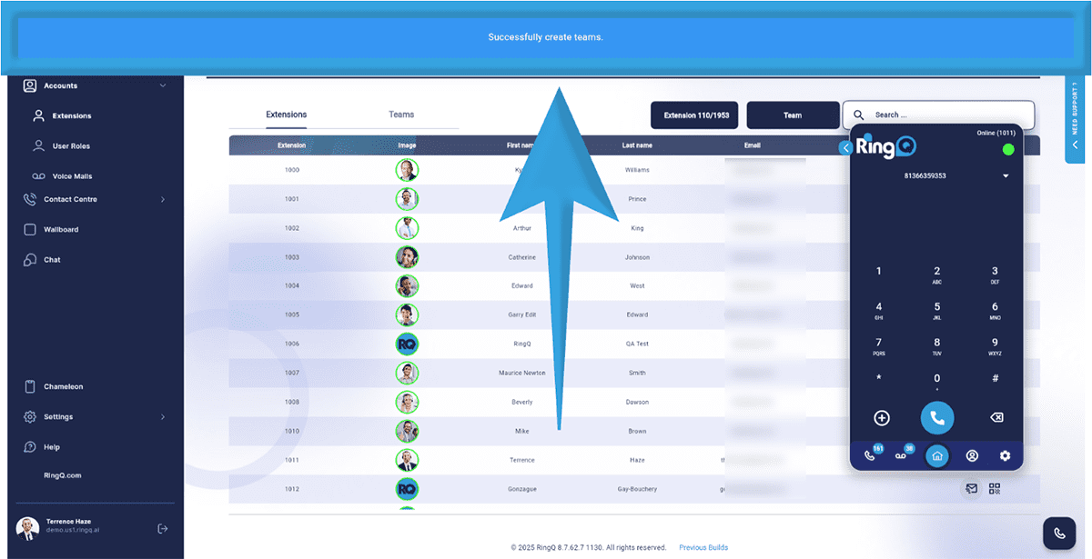
Task: Click the backspace icon on the dialer
Action: coord(996,418)
